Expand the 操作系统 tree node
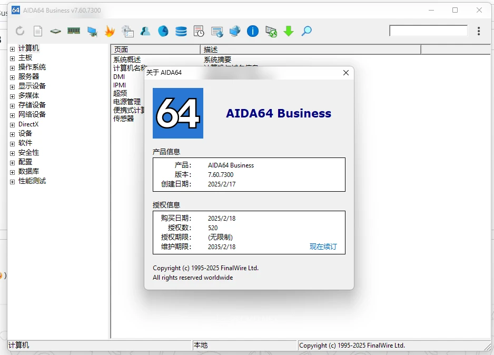The width and height of the screenshot is (494, 355). pyautogui.click(x=12, y=68)
